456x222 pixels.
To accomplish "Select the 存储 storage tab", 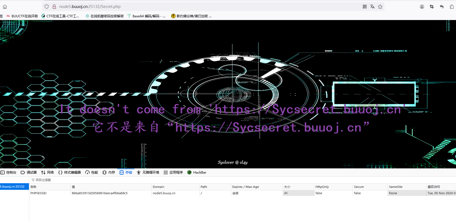I will tap(126, 172).
